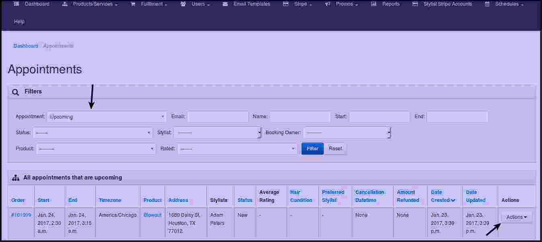Click the Schedules calendar icon

pos(487,4)
